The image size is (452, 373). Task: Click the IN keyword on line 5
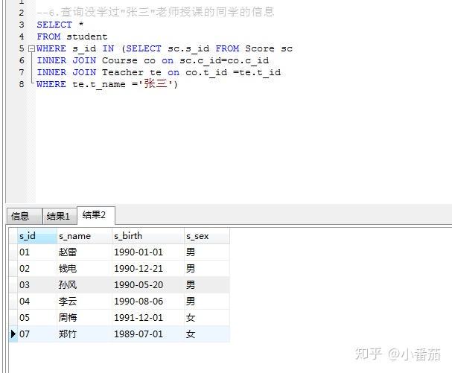click(x=108, y=48)
